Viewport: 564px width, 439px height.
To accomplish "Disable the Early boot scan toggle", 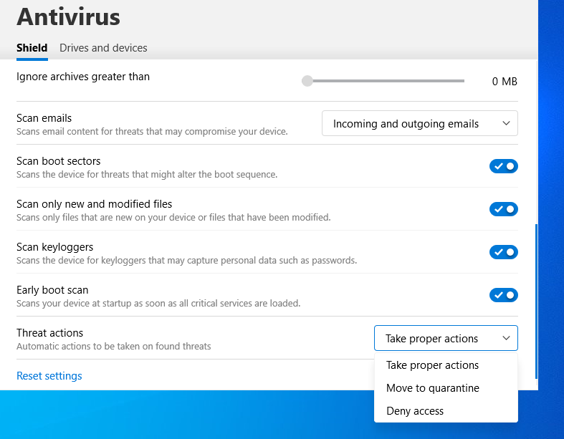I will pyautogui.click(x=503, y=295).
